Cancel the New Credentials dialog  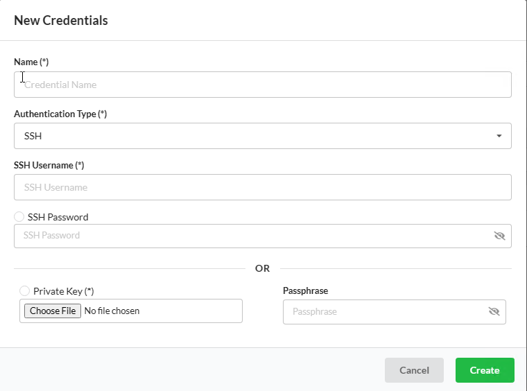coord(414,370)
